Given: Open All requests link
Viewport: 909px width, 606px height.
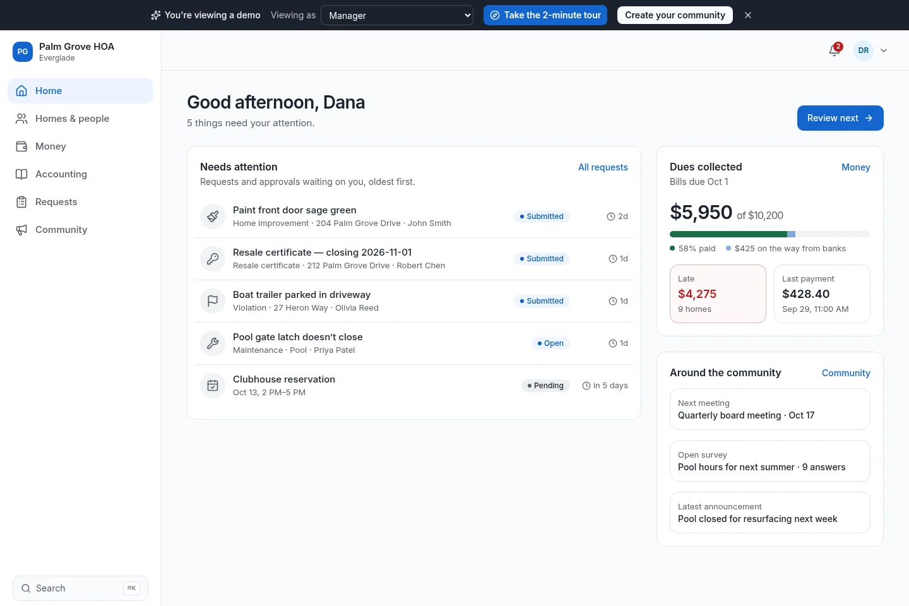Looking at the screenshot, I should (x=603, y=167).
